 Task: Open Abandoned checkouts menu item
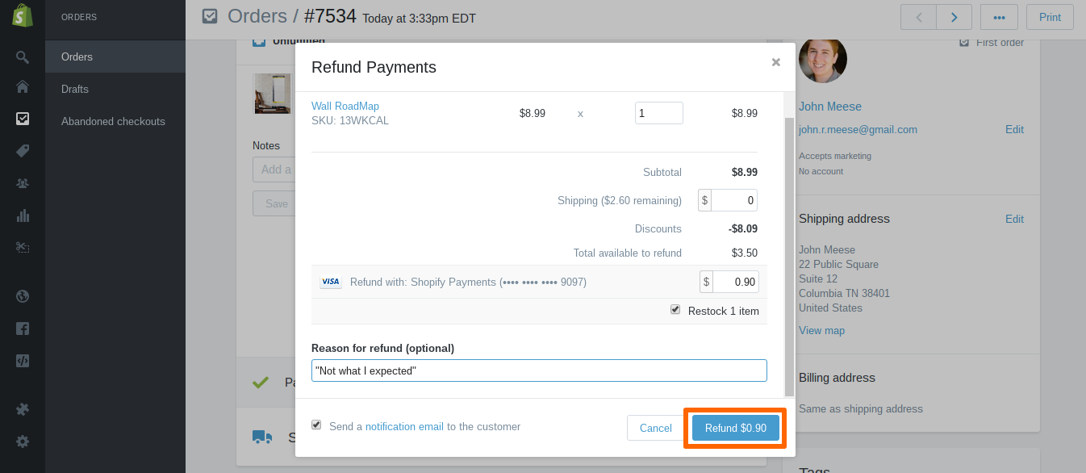115,121
